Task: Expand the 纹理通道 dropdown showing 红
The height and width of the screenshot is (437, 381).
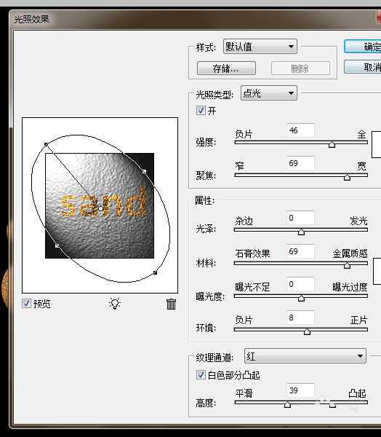Action: tap(305, 356)
